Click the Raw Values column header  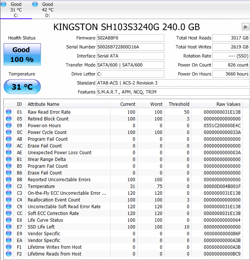click(x=228, y=104)
